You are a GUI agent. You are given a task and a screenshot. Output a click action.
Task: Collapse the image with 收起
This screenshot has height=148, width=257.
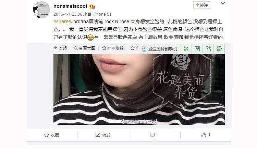[x=60, y=48]
